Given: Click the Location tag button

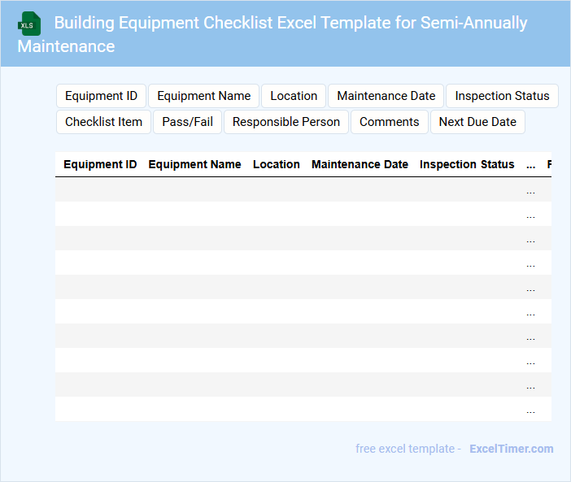Looking at the screenshot, I should coord(294,96).
